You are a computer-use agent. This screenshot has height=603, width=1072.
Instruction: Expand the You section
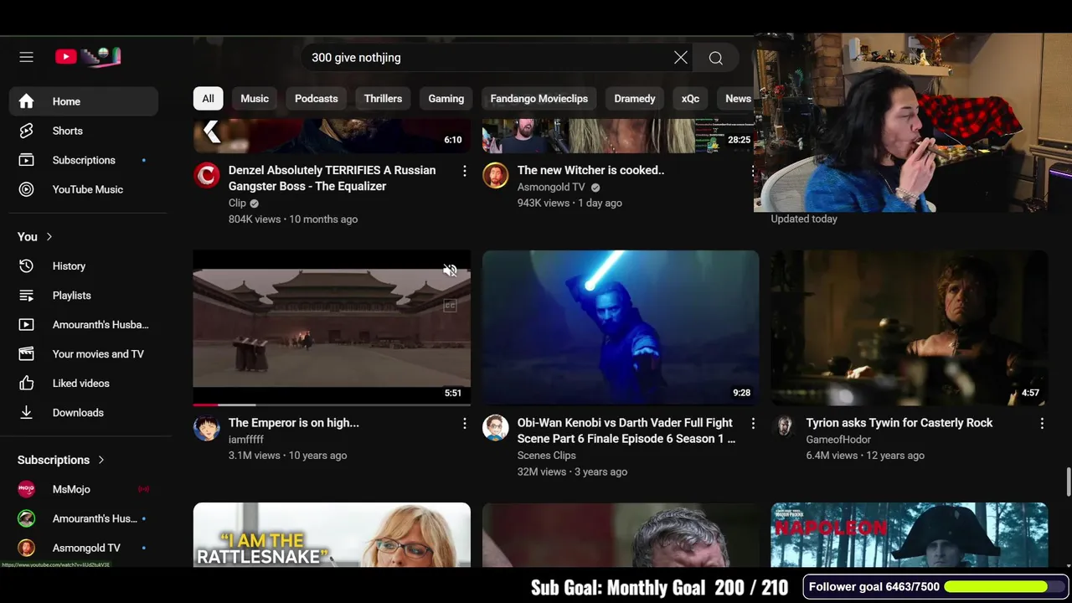[35, 237]
